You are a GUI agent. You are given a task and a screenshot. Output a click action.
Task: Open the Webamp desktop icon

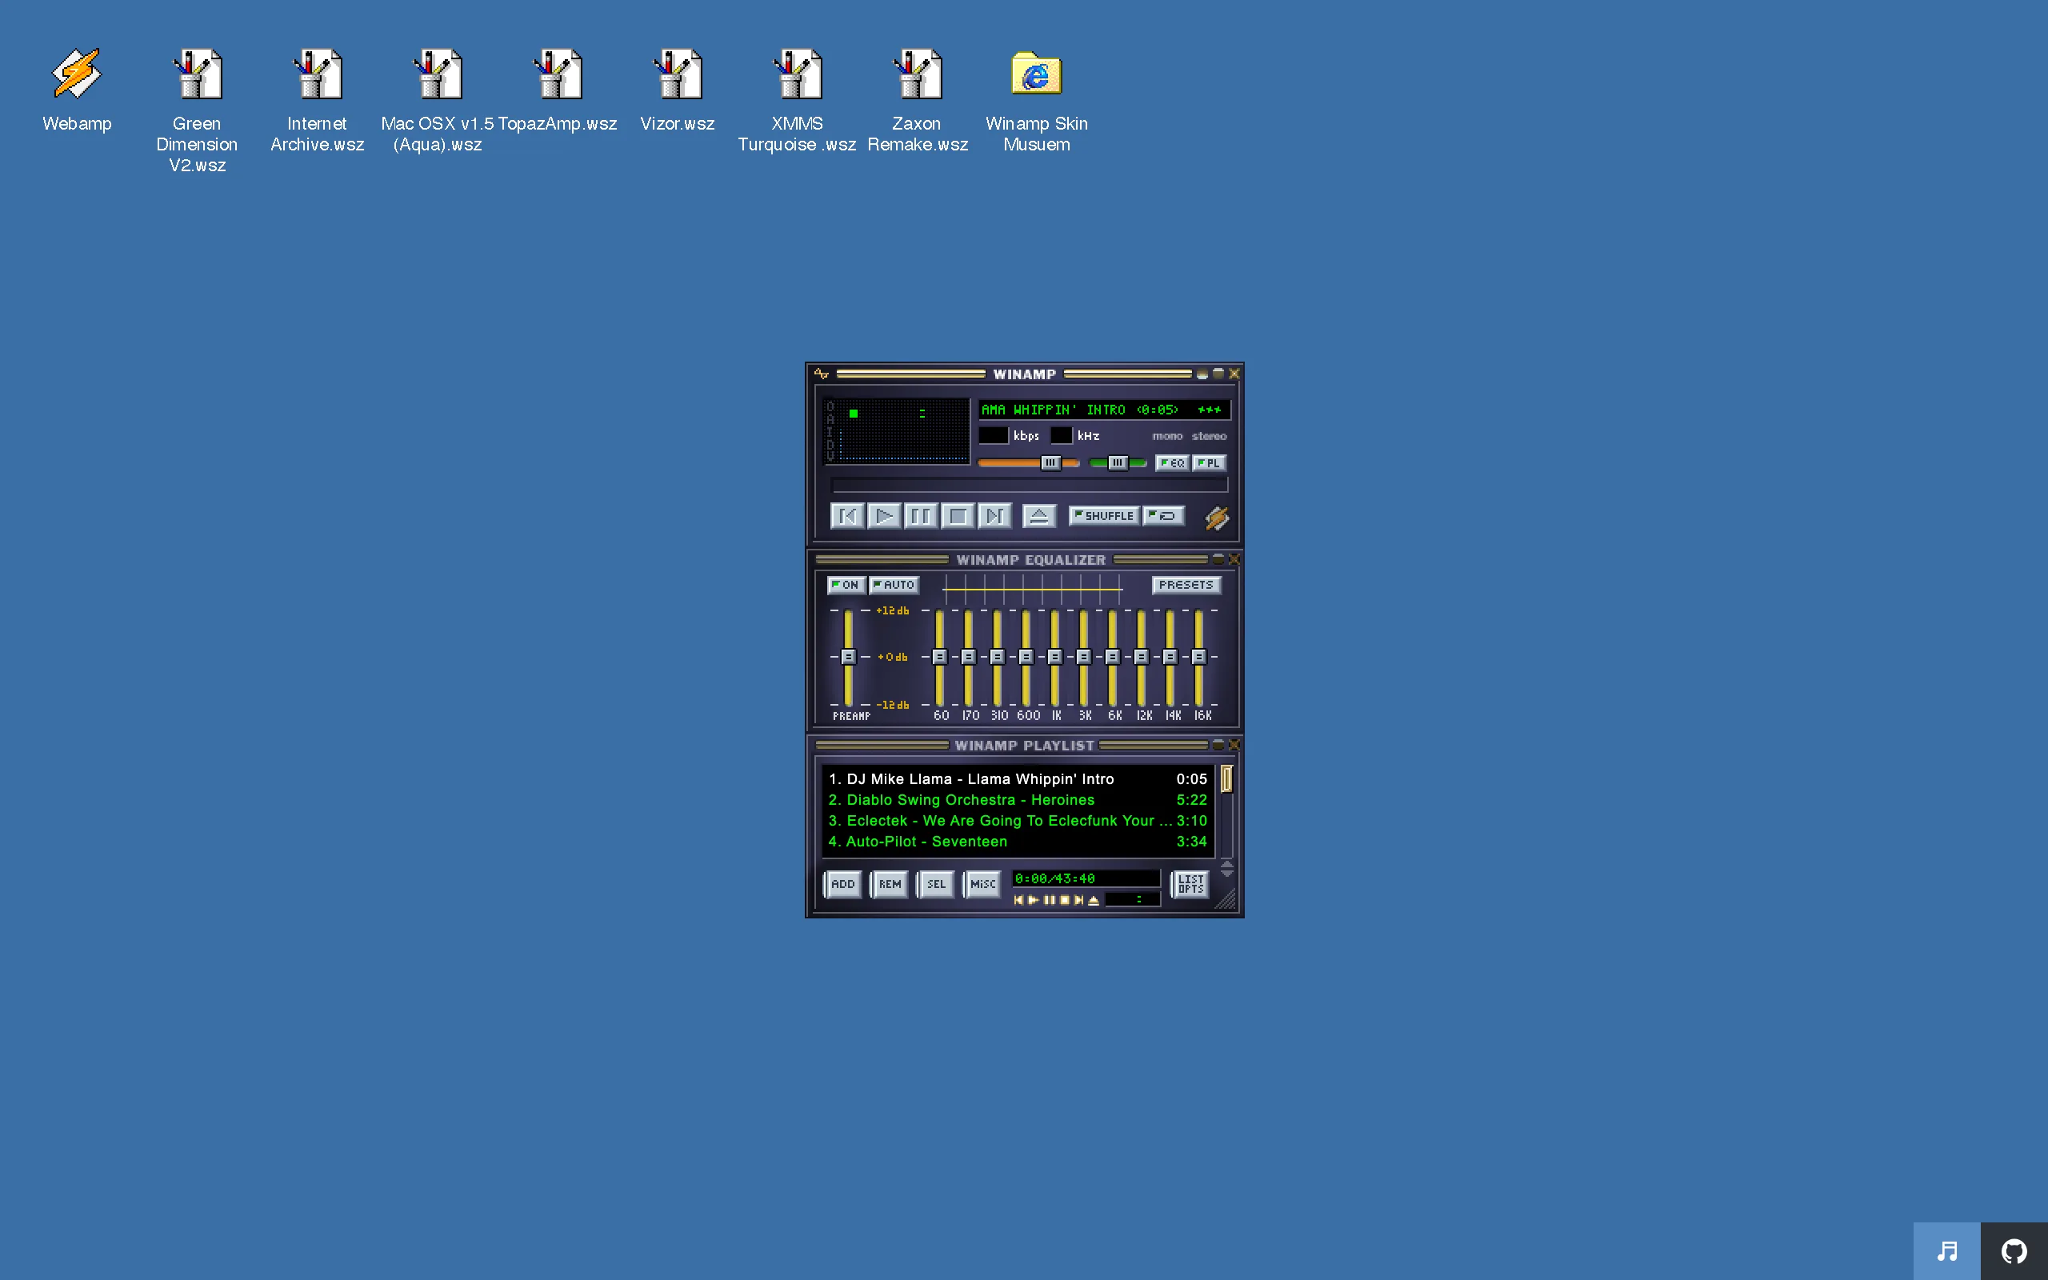[x=76, y=90]
